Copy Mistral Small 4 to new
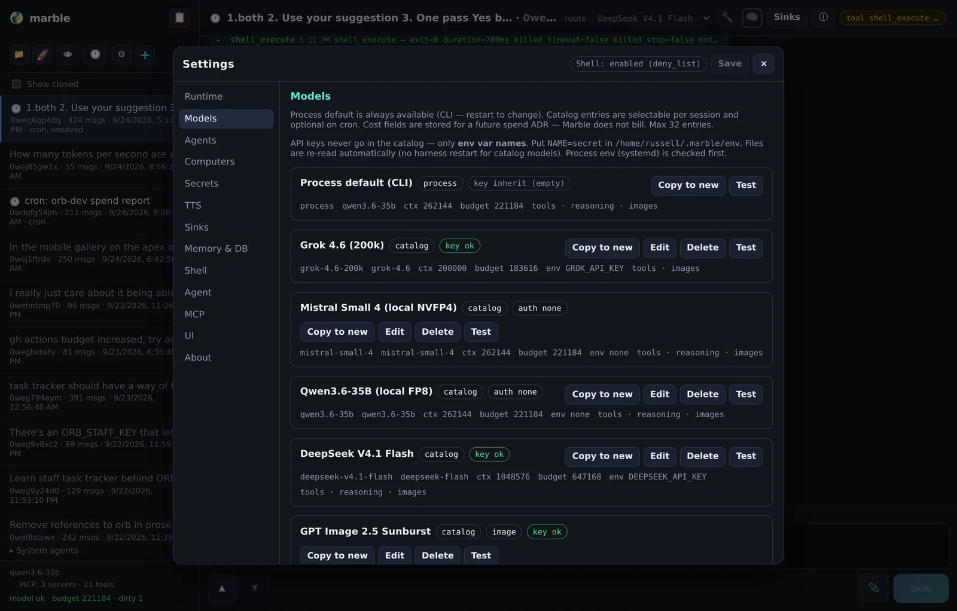This screenshot has height=611, width=957. pos(337,332)
